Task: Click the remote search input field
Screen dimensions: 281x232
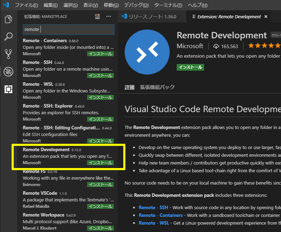Action: coord(68,30)
